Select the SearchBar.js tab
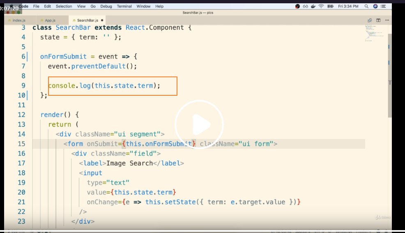 (87, 20)
